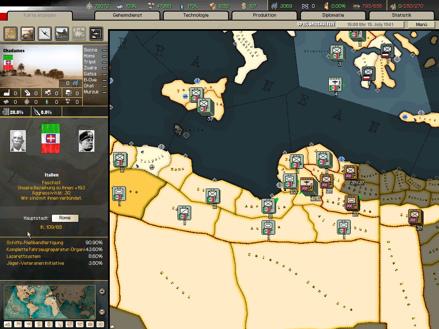Image resolution: width=439 pixels, height=329 pixels.
Task: Click the Schiffs-Fließbandfertigung research entry
Action: tap(54, 242)
